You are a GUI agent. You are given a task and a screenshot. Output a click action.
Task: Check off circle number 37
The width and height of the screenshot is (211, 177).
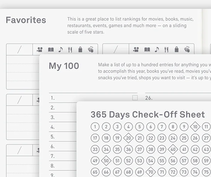pos(139,149)
